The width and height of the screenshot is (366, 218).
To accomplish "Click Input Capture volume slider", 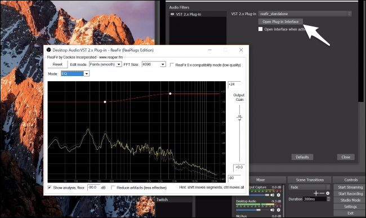I will point(259,195).
